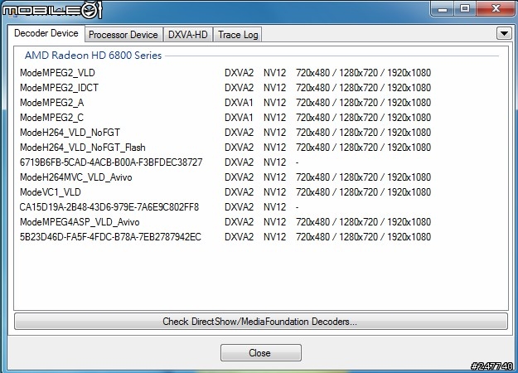The height and width of the screenshot is (373, 518).
Task: Open the Processor Device tab
Action: (123, 35)
